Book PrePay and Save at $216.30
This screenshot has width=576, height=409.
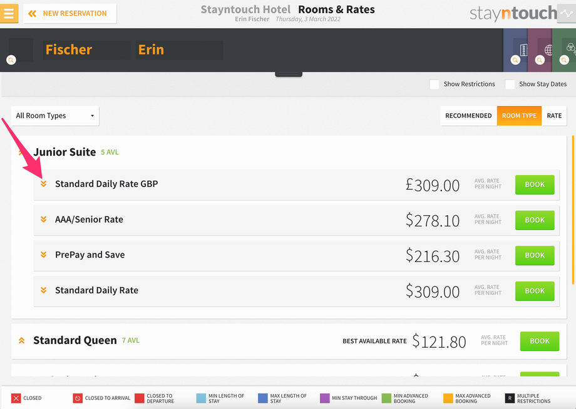(x=535, y=255)
